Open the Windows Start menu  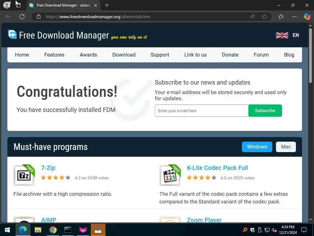click(x=7, y=230)
